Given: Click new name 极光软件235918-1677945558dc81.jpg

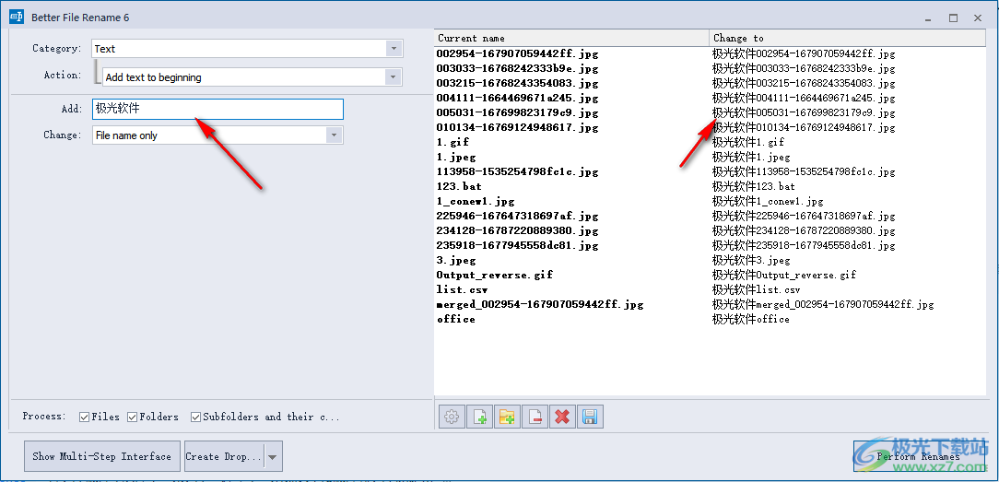Looking at the screenshot, I should click(804, 245).
